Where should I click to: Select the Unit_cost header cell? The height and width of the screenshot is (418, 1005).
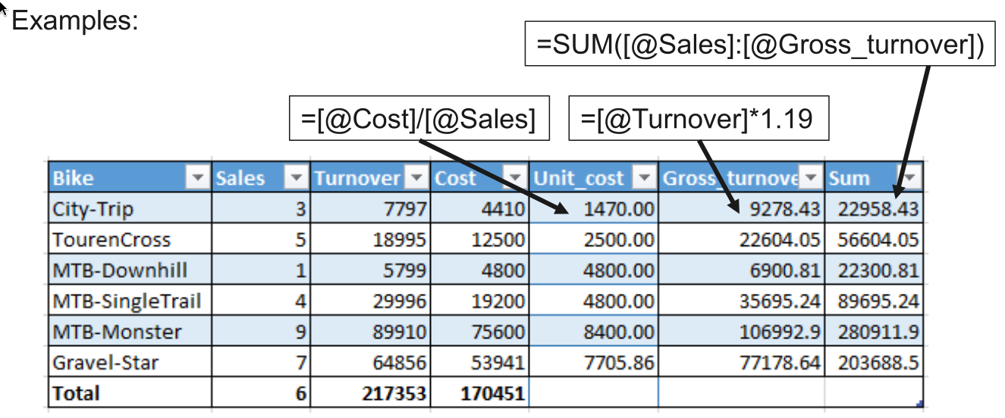point(593,178)
